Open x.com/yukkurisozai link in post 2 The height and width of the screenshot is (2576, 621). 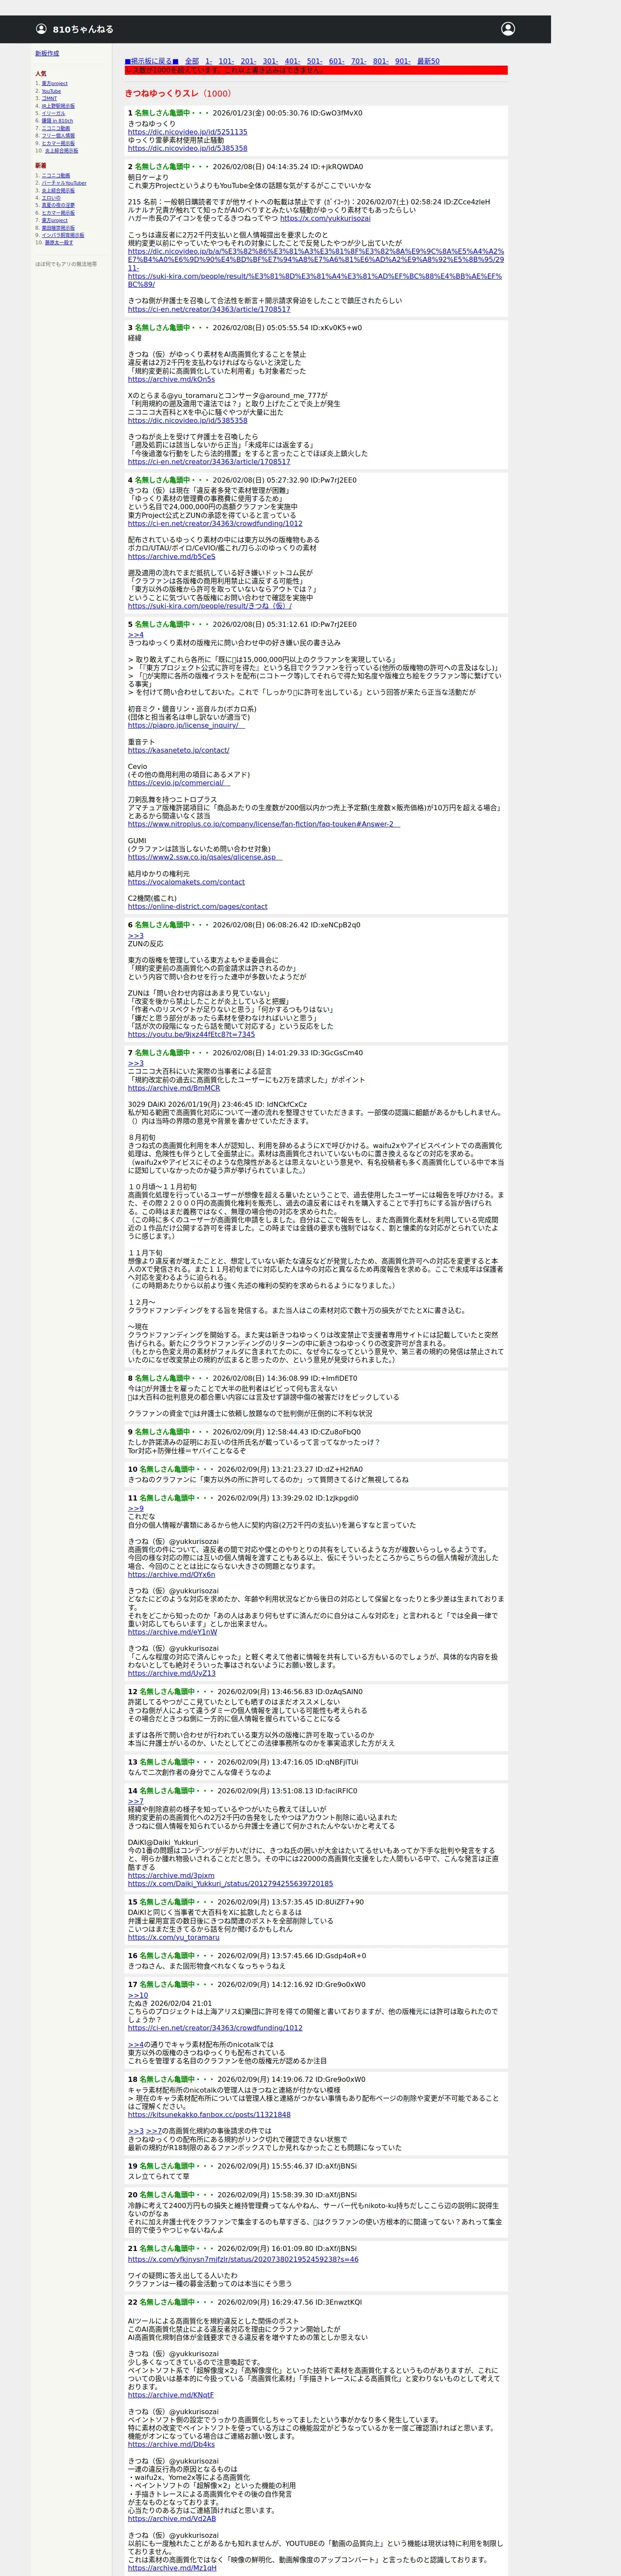tap(325, 218)
